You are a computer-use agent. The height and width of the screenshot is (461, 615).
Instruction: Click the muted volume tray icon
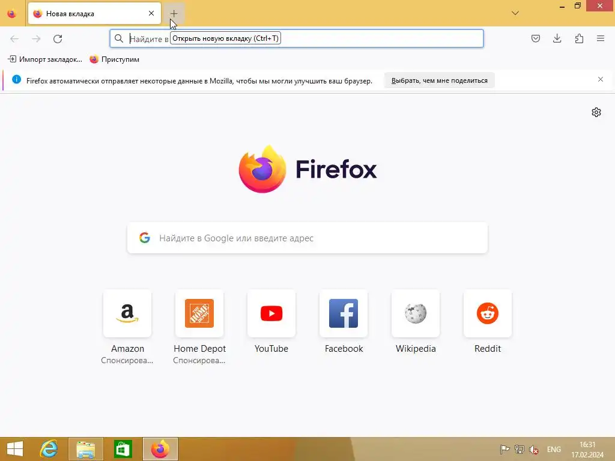point(534,449)
